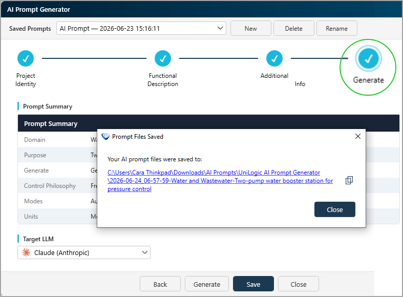This screenshot has height=297, width=403.
Task: Click the Generate step label
Action: [x=368, y=80]
